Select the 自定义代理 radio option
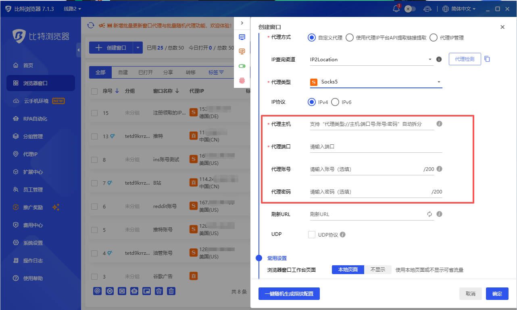517x310 pixels. pos(311,37)
